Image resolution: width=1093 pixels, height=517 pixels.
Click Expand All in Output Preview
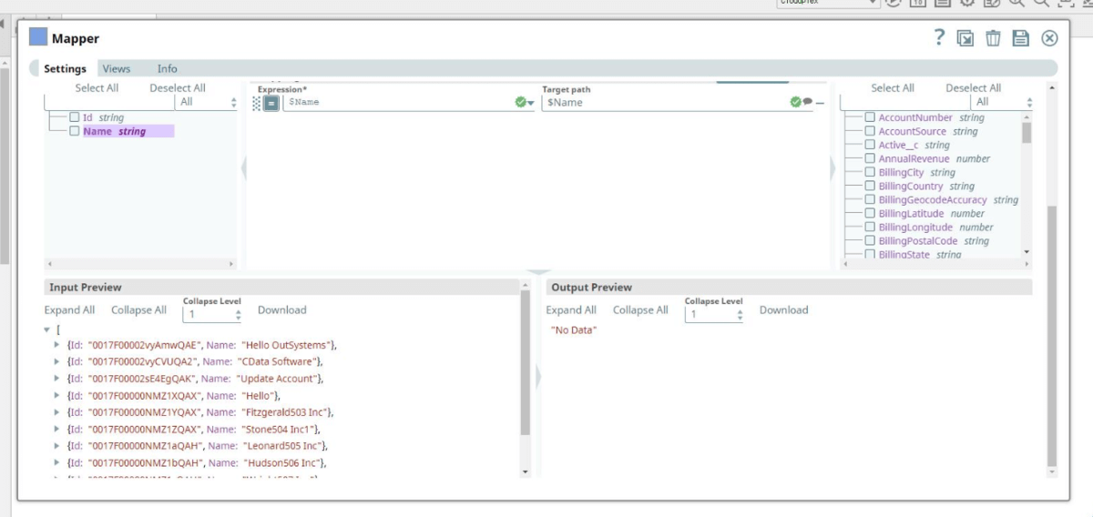pos(571,310)
